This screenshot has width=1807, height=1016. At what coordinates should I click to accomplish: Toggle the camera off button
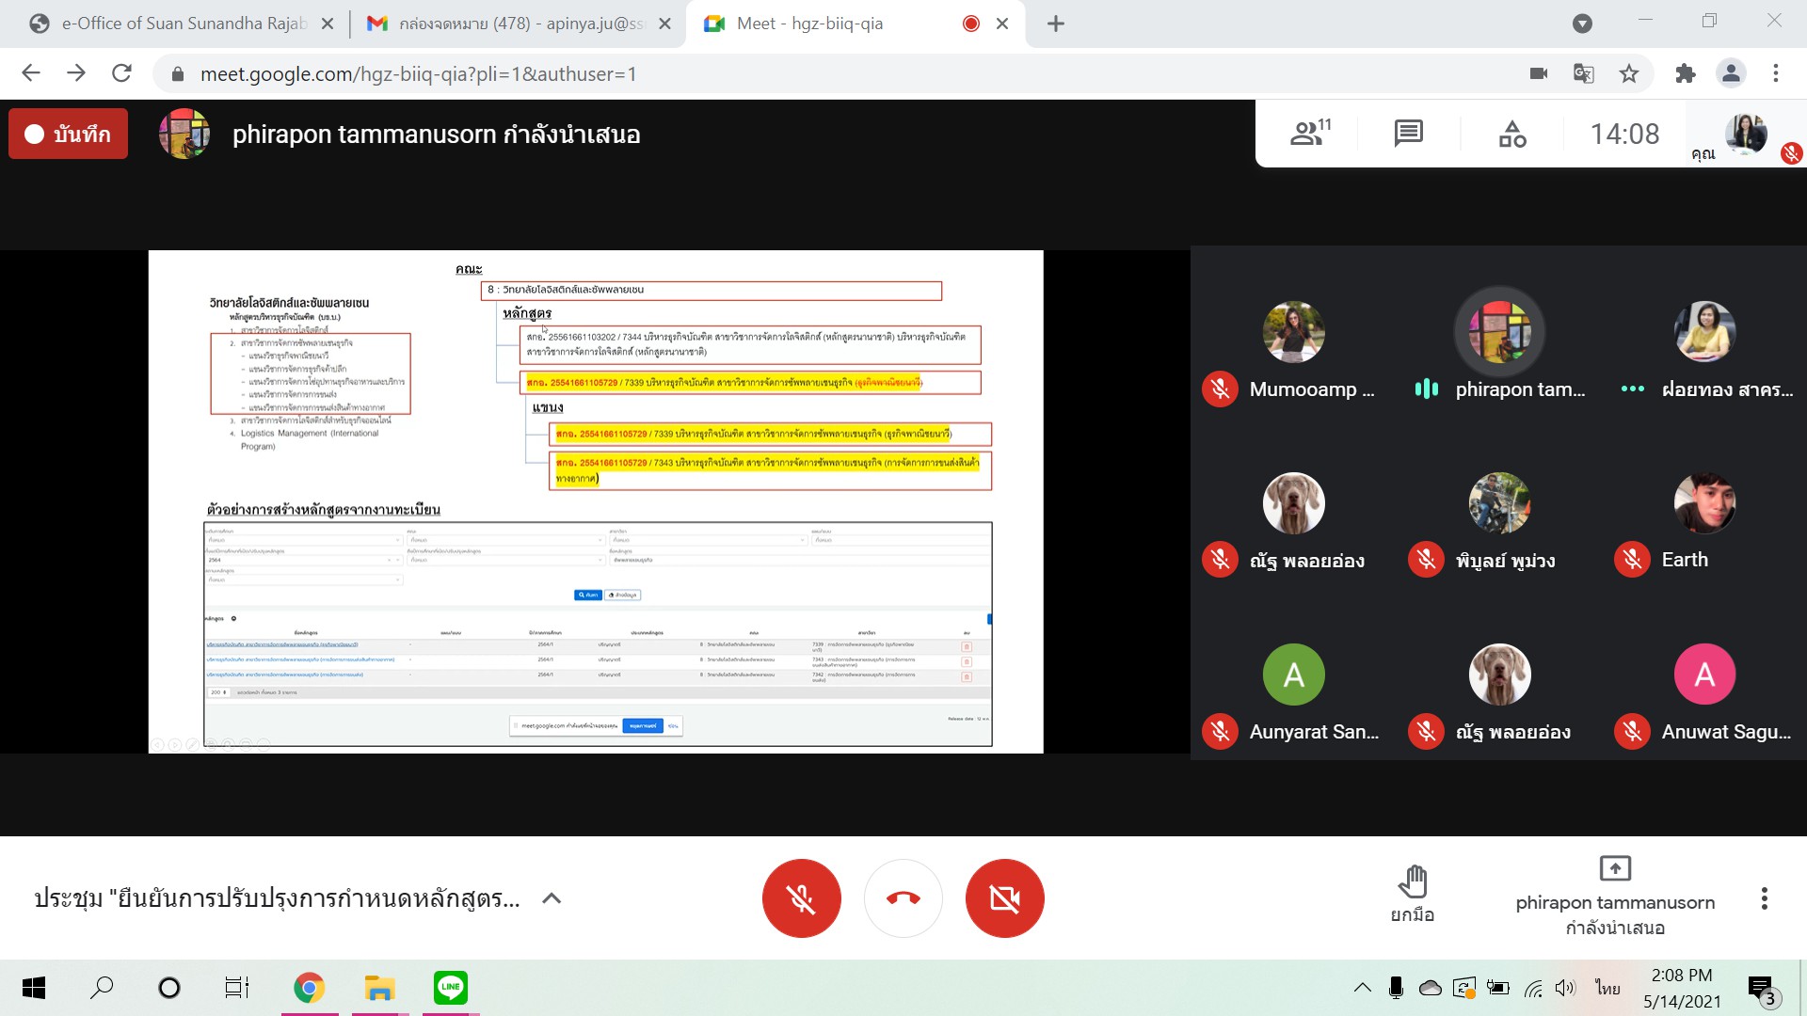click(x=1004, y=898)
